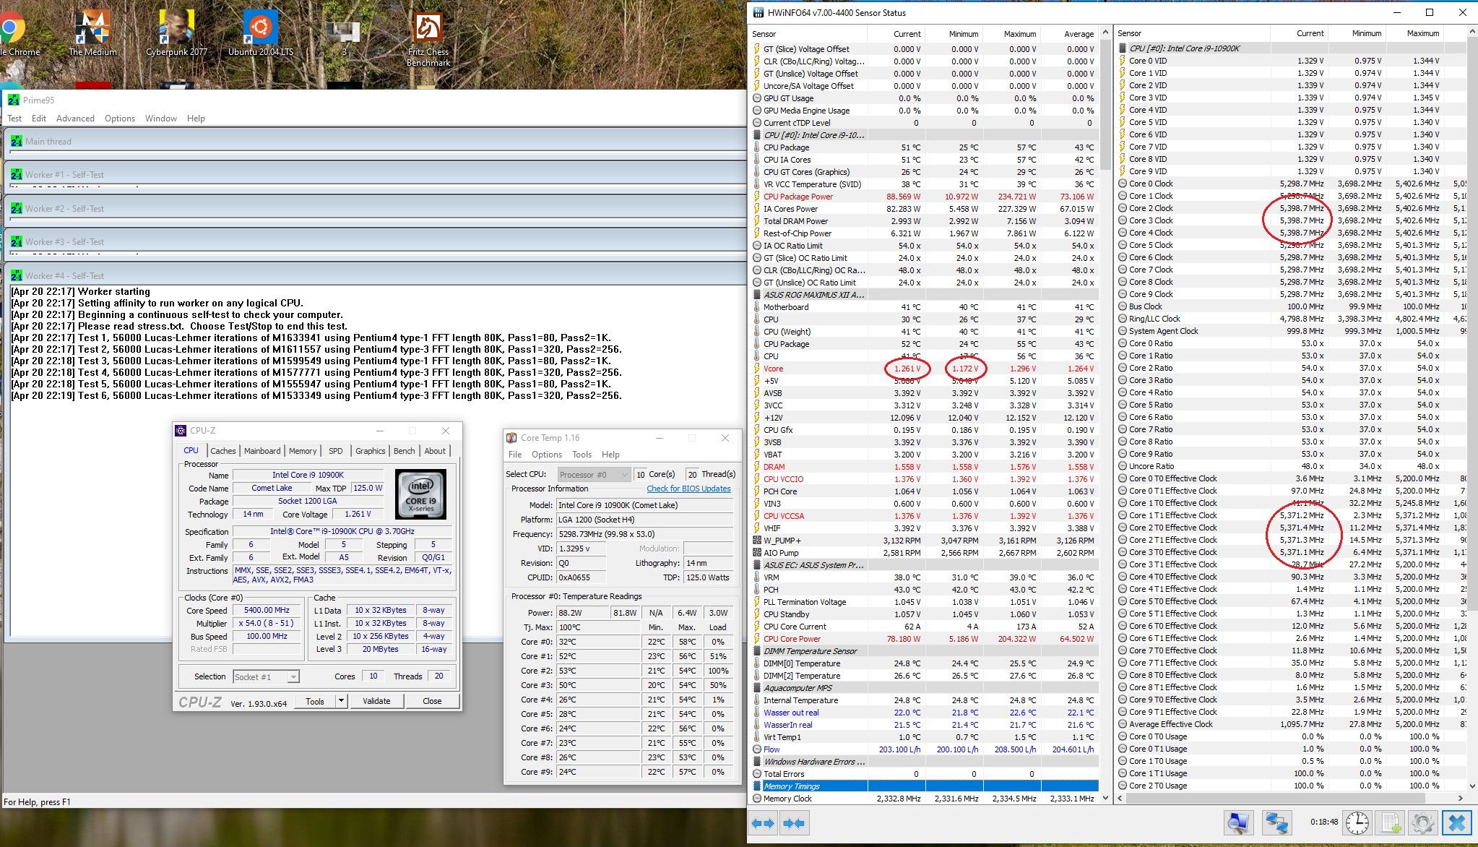1478x847 pixels.
Task: Switch to CPU-Z Mainboard tab
Action: coord(262,451)
